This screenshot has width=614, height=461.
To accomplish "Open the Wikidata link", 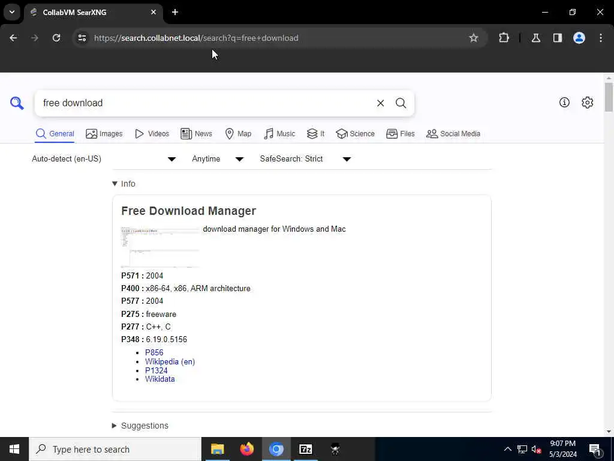I will pos(159,379).
